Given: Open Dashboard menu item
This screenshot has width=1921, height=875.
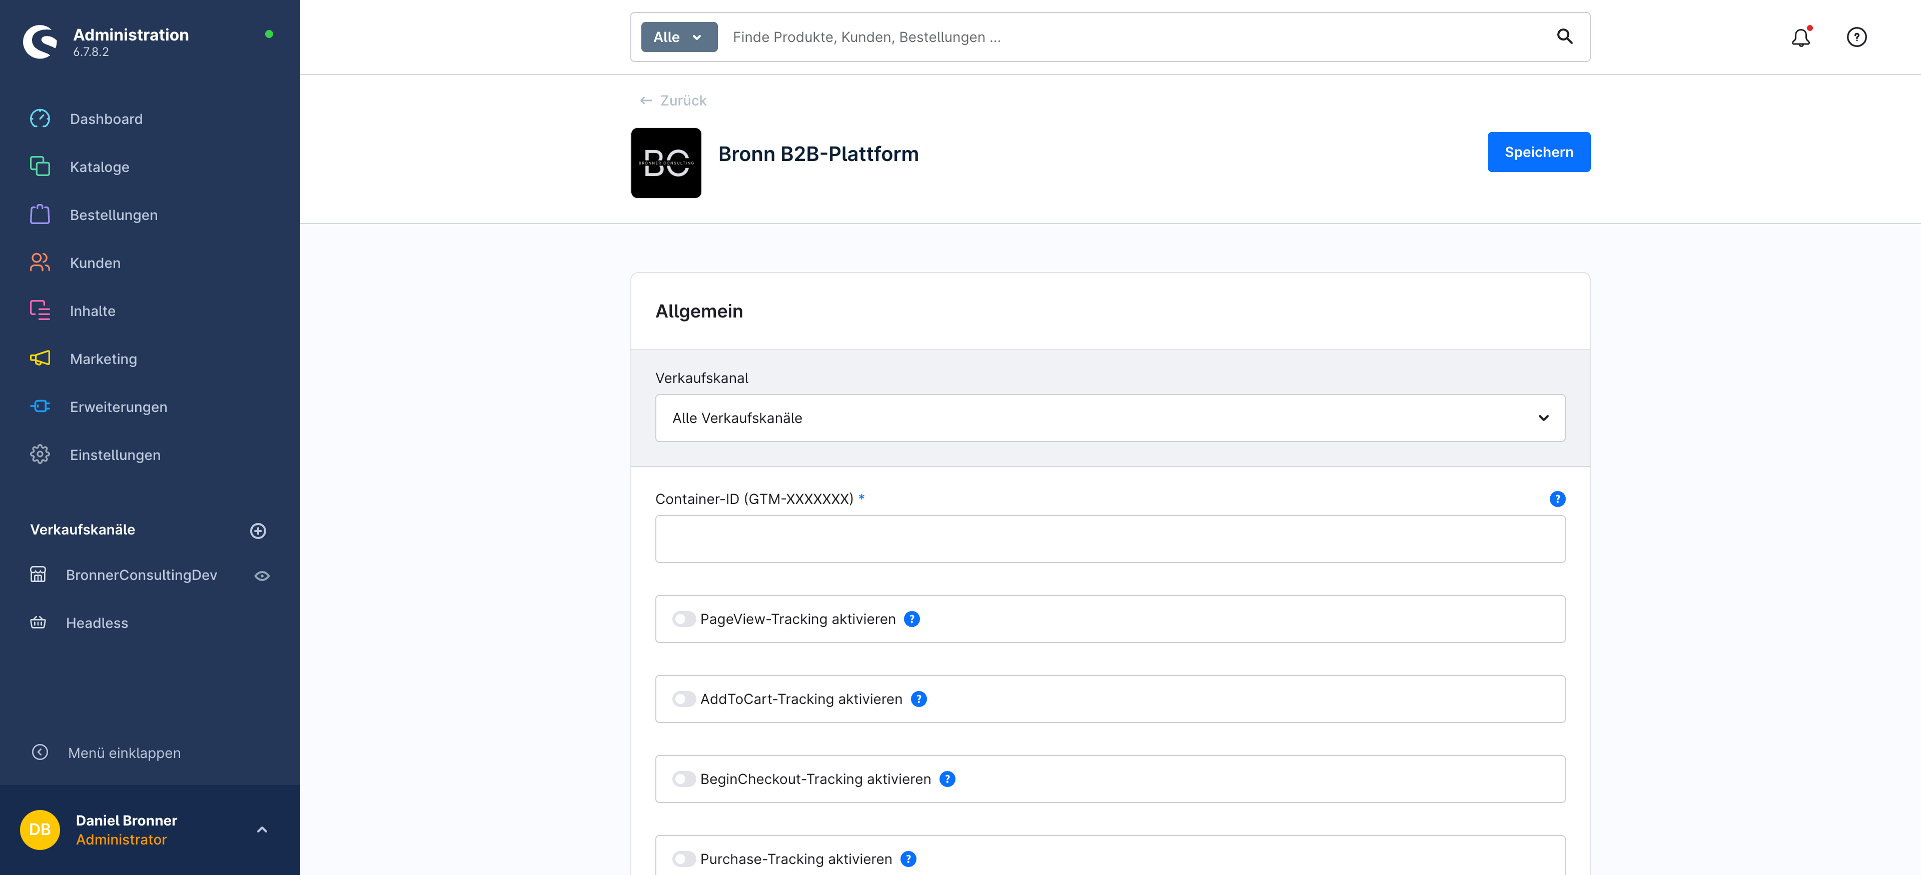Looking at the screenshot, I should coord(106,119).
